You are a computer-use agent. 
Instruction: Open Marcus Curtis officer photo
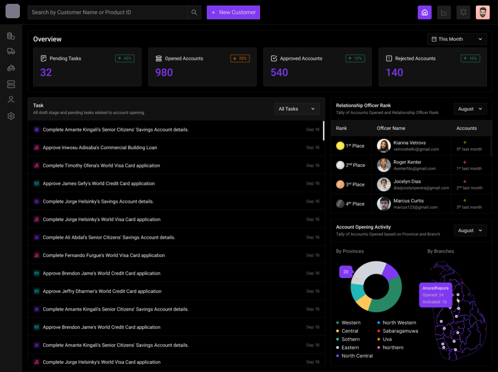click(x=383, y=203)
